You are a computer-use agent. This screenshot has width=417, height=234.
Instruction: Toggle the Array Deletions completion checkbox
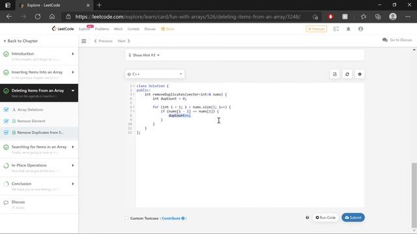click(x=6, y=110)
